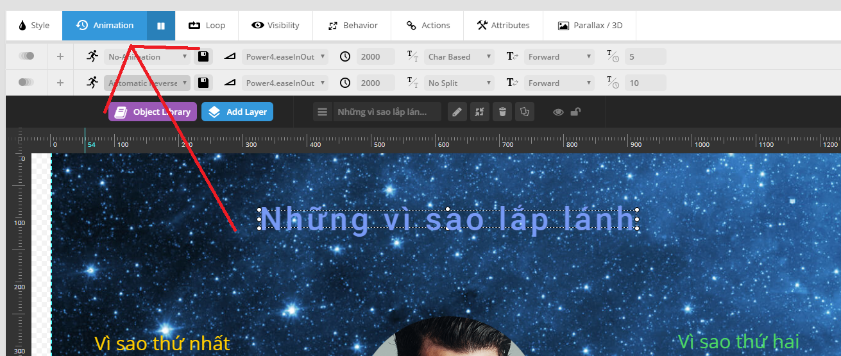Screen dimensions: 841x356
Task: Click the easing curve icon in the Automatic Reverse row
Action: pos(230,83)
